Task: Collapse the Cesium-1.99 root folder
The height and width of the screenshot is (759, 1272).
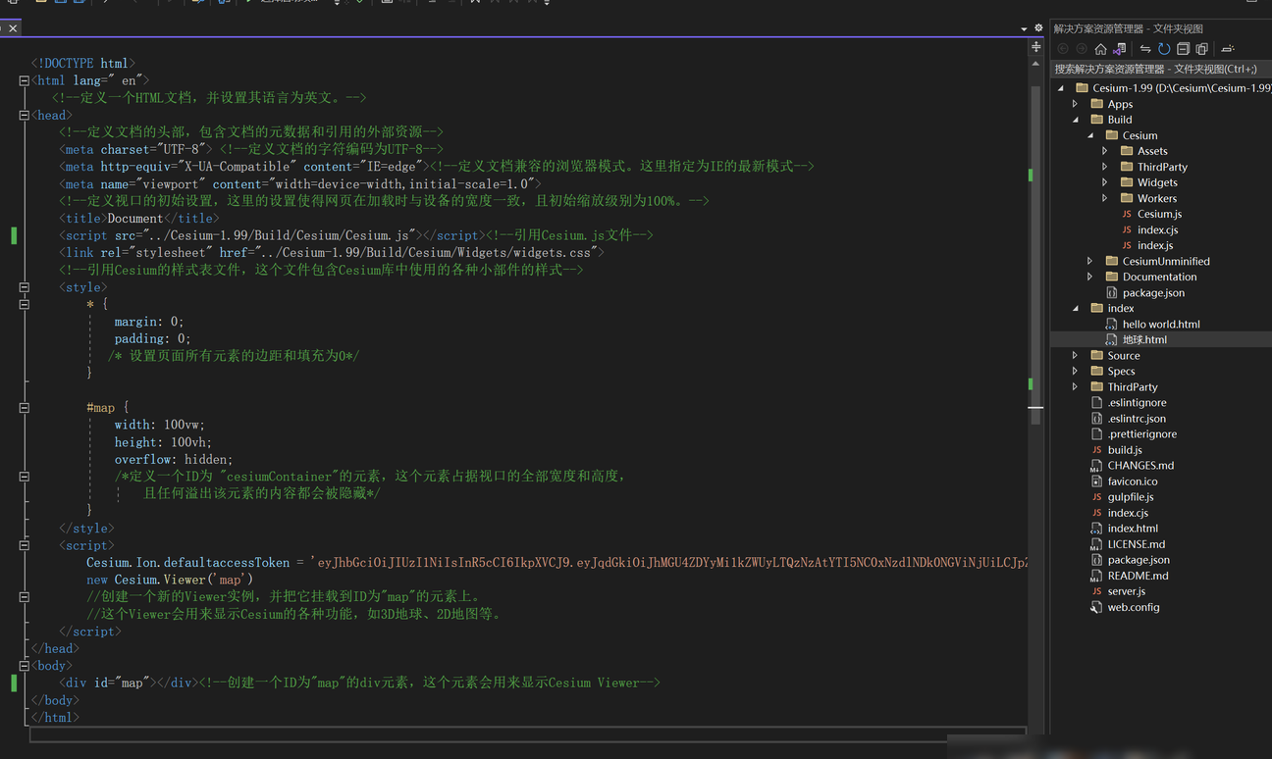Action: pyautogui.click(x=1061, y=88)
